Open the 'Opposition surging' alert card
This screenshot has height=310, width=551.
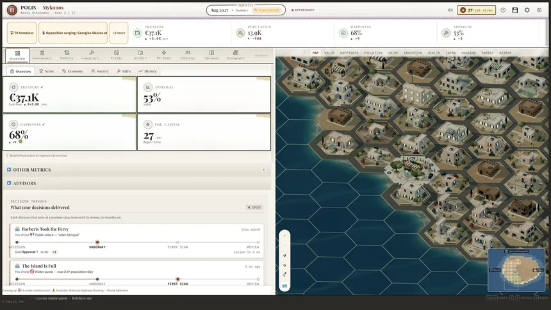pyautogui.click(x=73, y=33)
